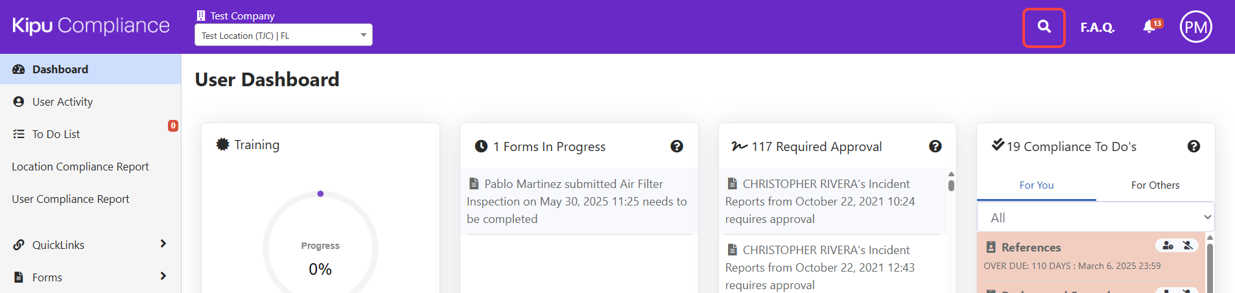Open the F.A.Q. page
The image size is (1235, 293).
(1097, 27)
